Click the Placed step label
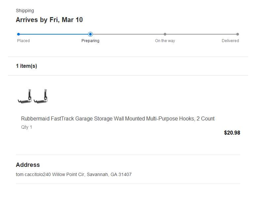Viewport: 264px width, 205px height. [23, 41]
